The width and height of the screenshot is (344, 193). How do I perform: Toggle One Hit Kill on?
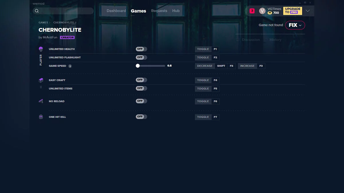(x=141, y=117)
